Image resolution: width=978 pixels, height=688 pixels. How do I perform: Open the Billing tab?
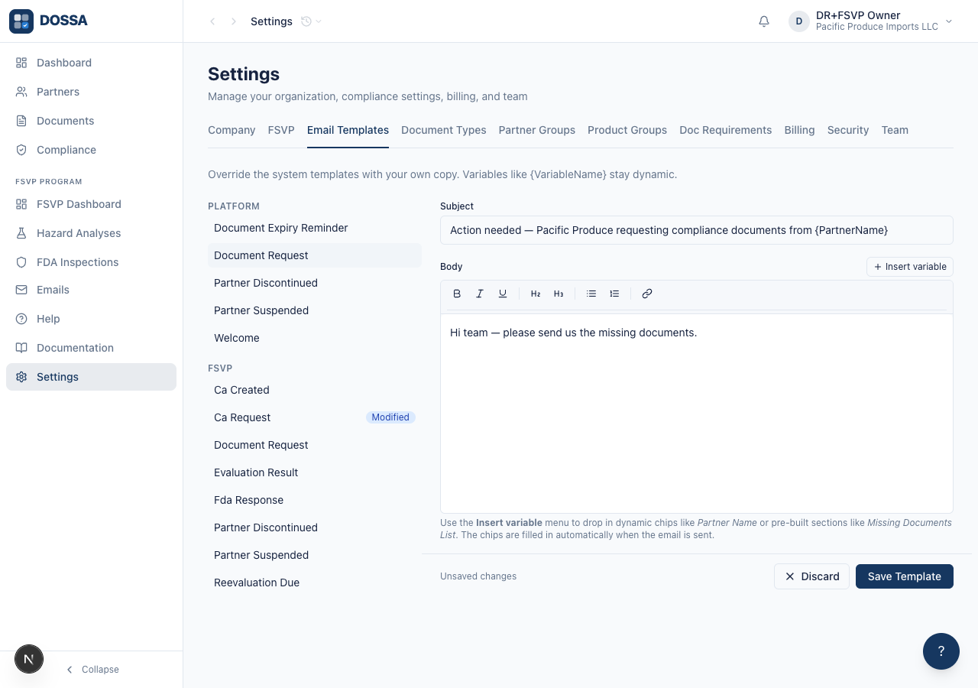tap(799, 130)
